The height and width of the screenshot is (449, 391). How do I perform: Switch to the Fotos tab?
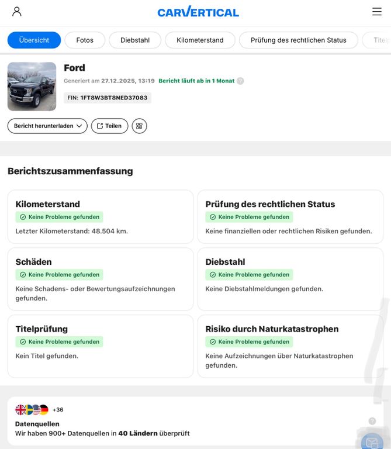point(85,40)
